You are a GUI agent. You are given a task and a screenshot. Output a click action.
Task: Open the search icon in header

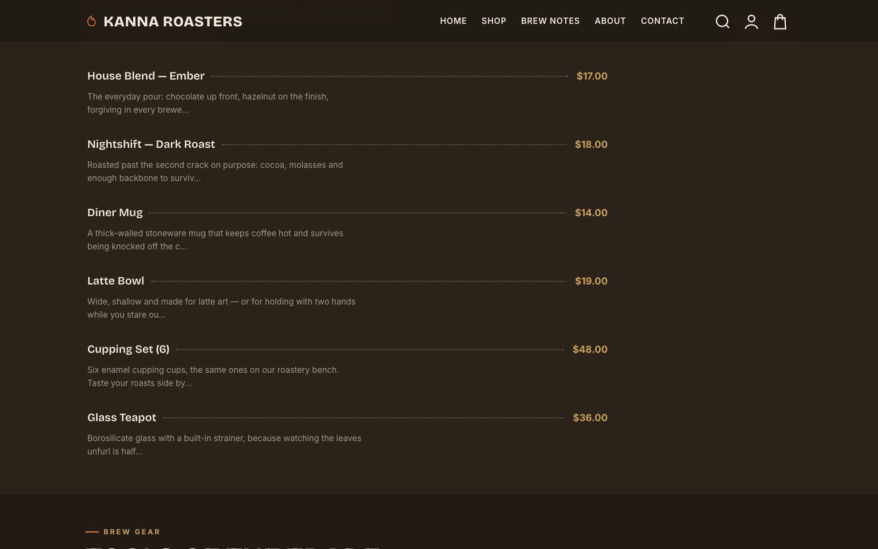(723, 21)
